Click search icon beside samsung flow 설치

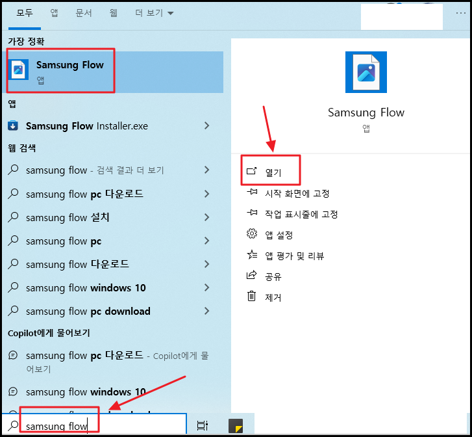pos(13,217)
